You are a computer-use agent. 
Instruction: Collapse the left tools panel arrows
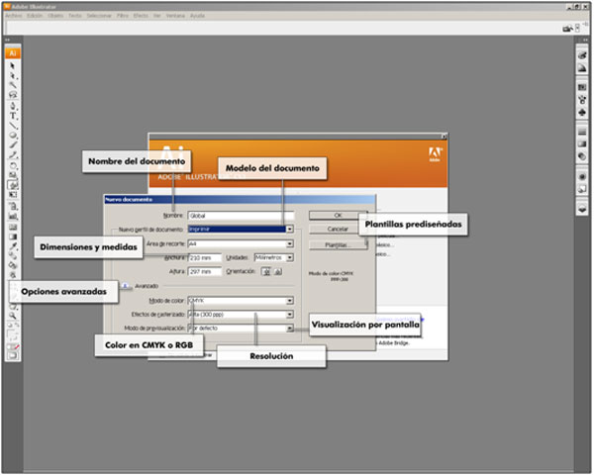[x=7, y=40]
